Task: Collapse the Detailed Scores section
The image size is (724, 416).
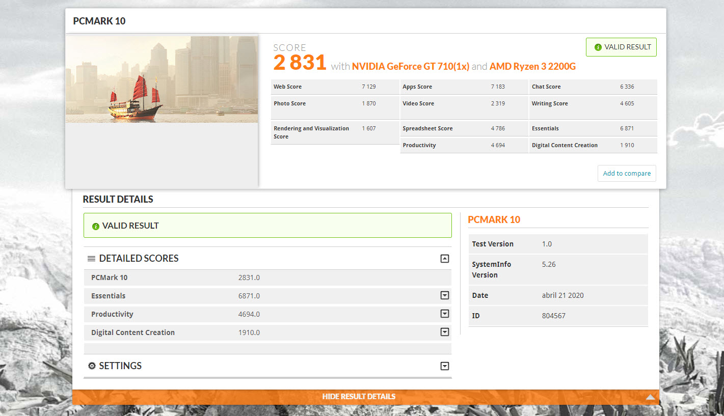Action: tap(445, 259)
